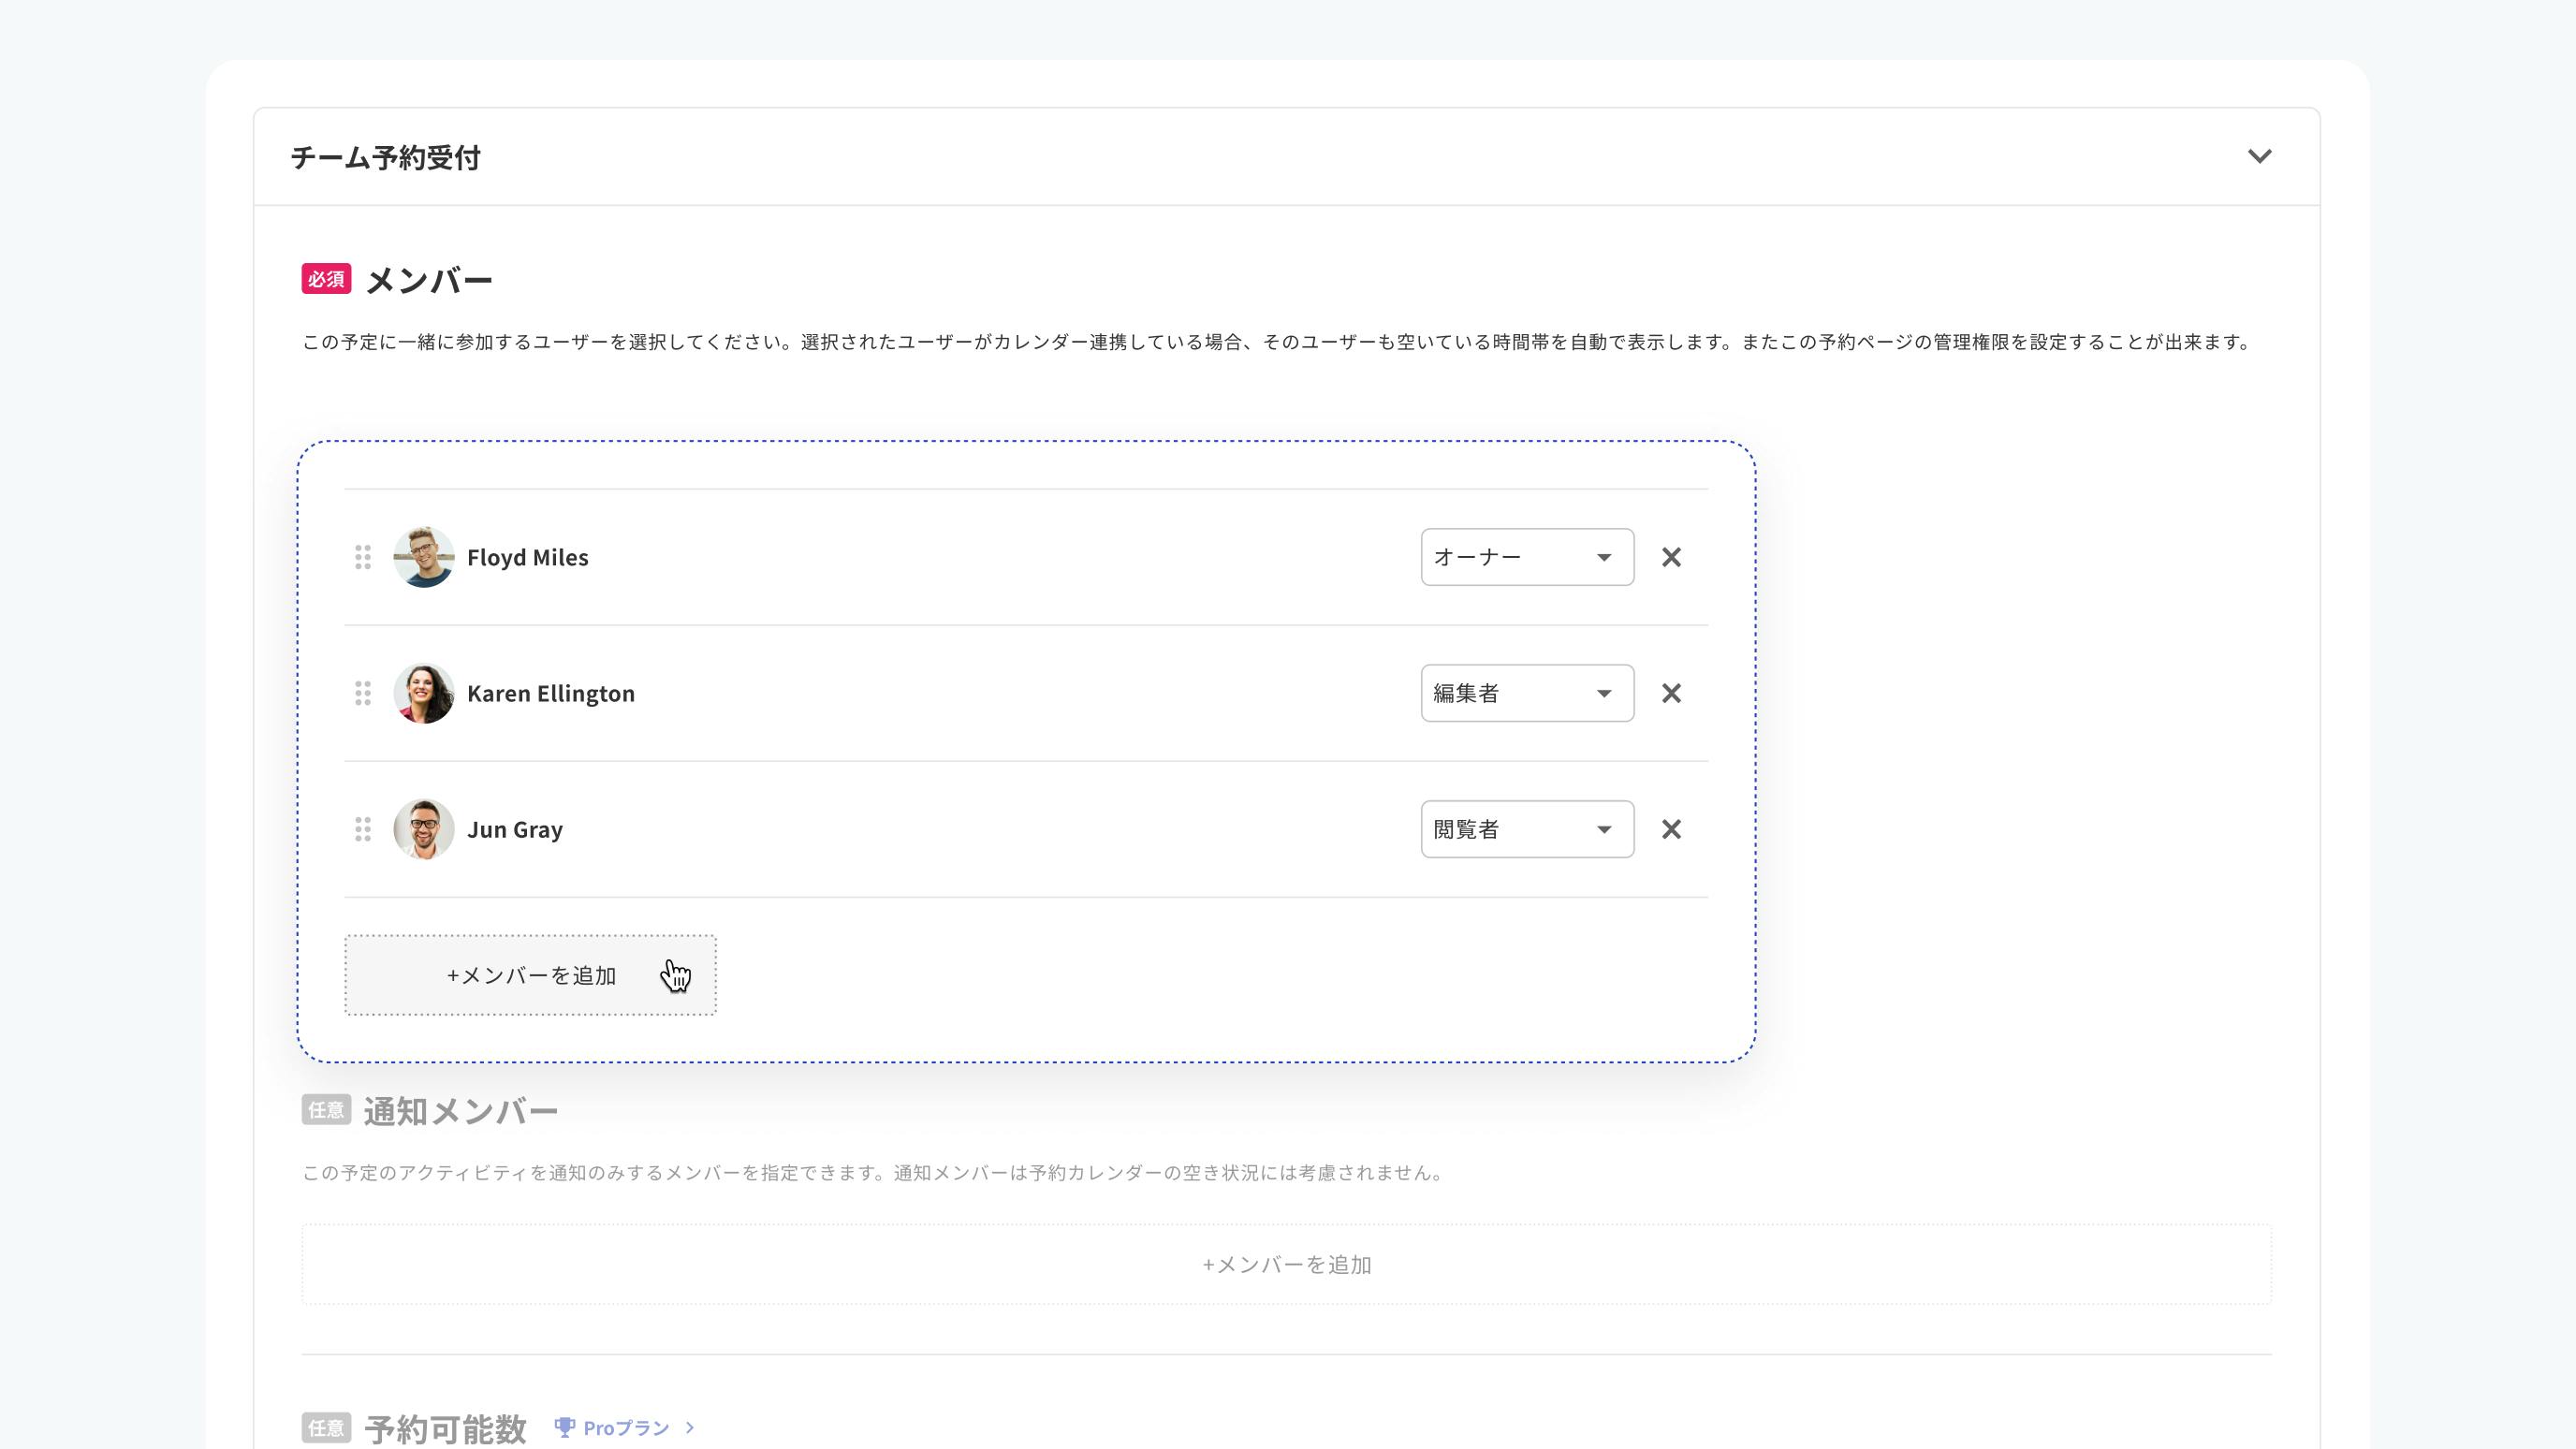
Task: Click the Proプラン upgrade icon
Action: pyautogui.click(x=563, y=1426)
